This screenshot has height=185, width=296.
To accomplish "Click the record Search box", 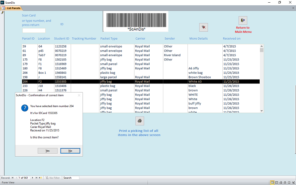I will pos(71,178).
